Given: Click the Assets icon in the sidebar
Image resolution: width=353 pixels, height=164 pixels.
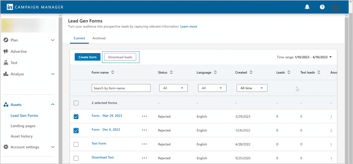Looking at the screenshot, I should pos(6,105).
